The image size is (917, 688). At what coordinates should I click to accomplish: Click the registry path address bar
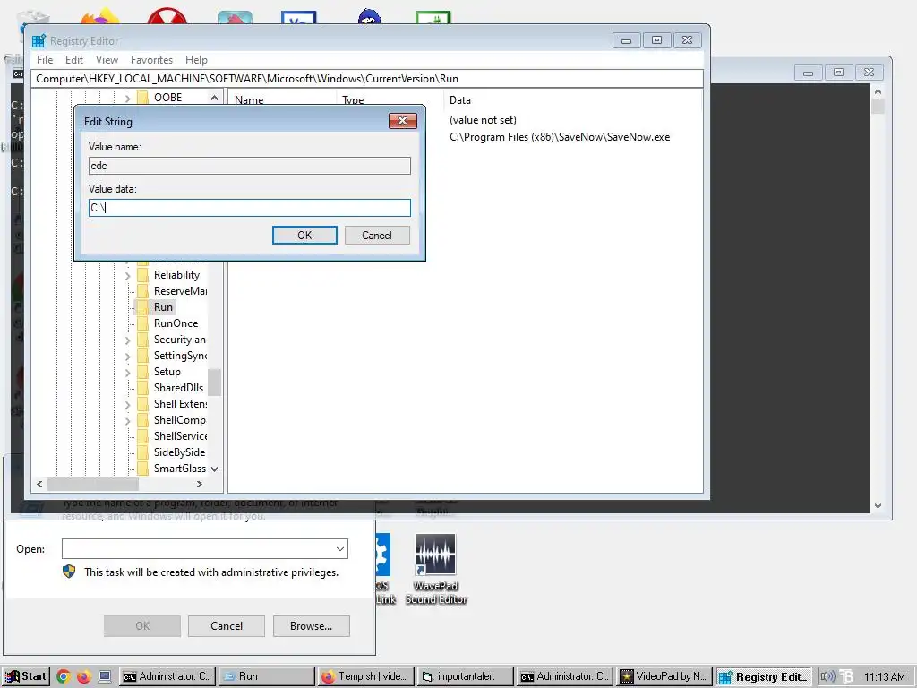pos(367,79)
